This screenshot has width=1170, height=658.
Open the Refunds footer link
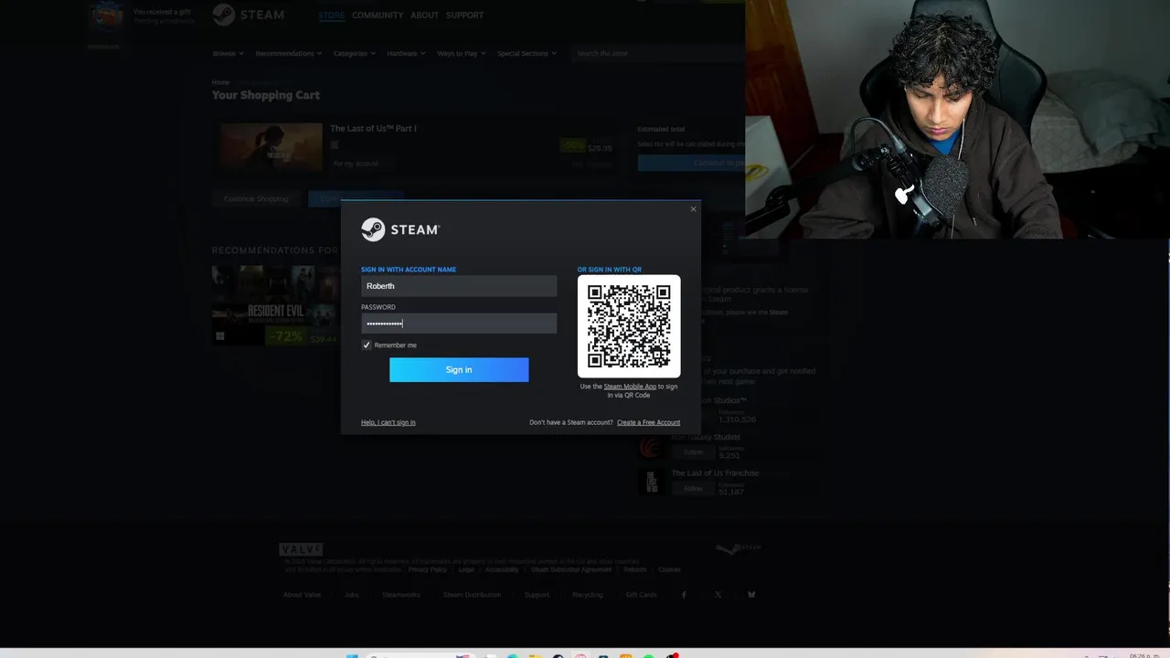click(635, 569)
